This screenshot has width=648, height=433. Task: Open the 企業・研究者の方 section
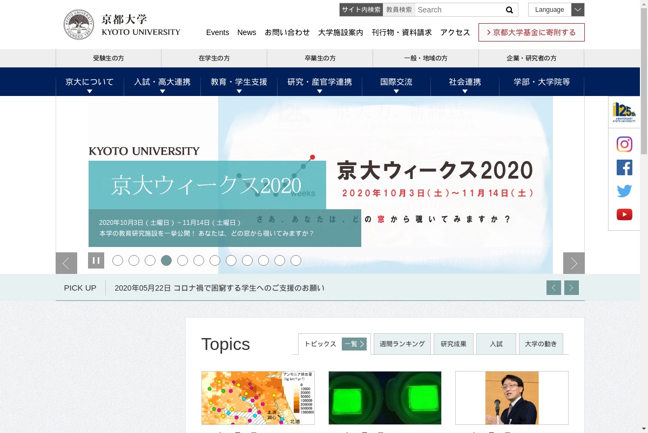[x=531, y=58]
